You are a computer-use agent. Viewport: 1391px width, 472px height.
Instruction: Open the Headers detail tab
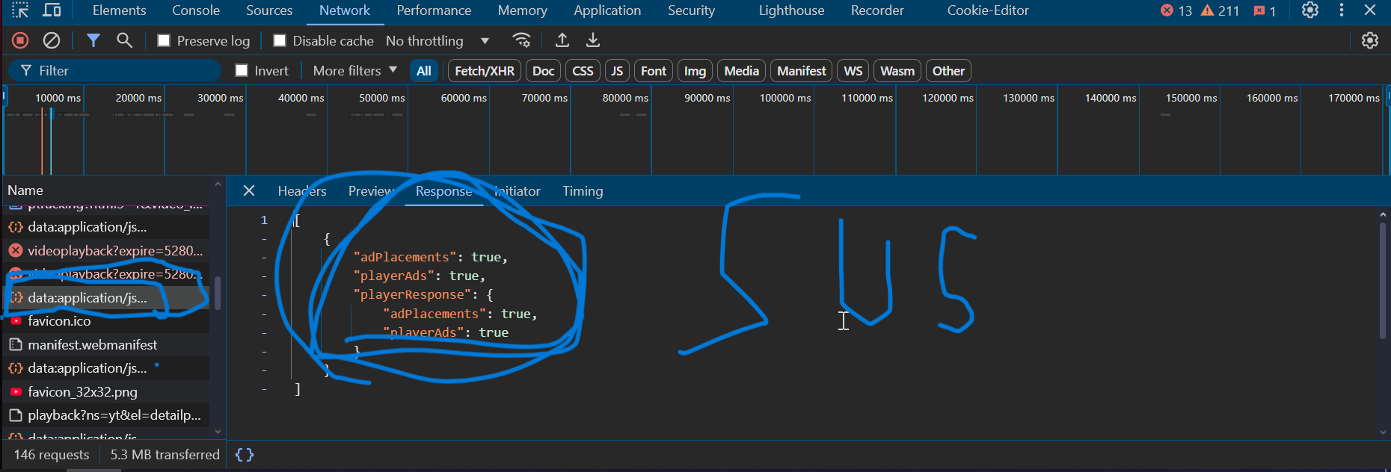302,191
